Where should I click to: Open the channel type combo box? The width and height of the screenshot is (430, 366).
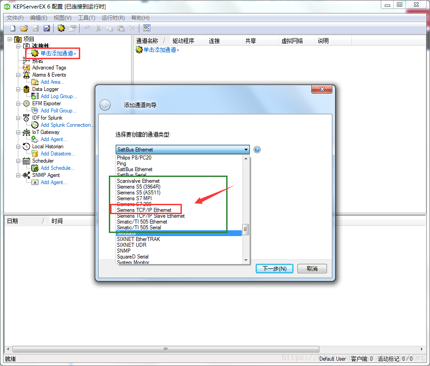click(183, 150)
